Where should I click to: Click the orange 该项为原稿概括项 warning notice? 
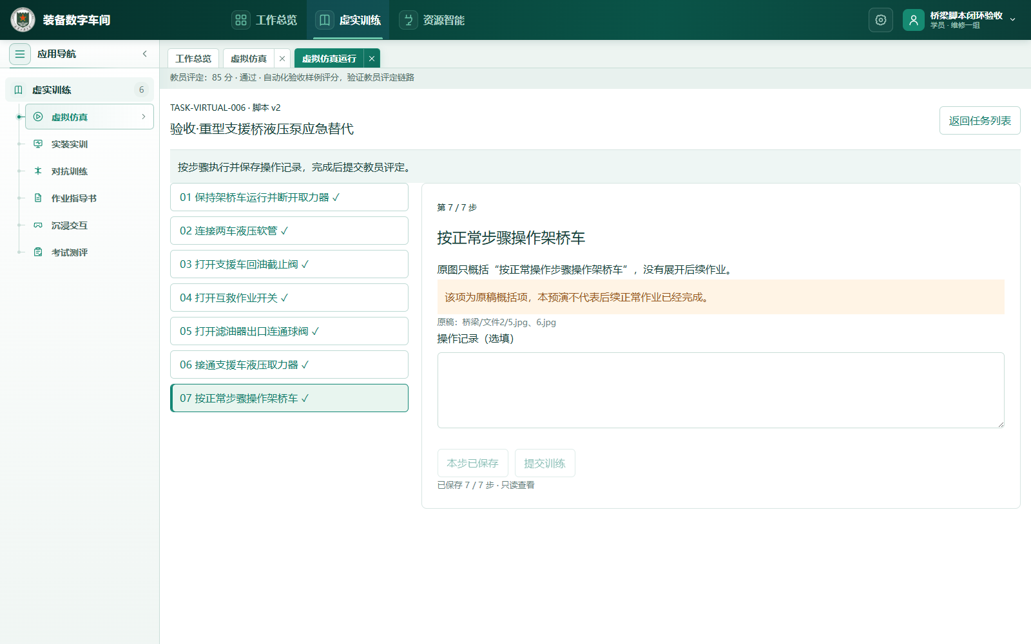click(x=720, y=297)
